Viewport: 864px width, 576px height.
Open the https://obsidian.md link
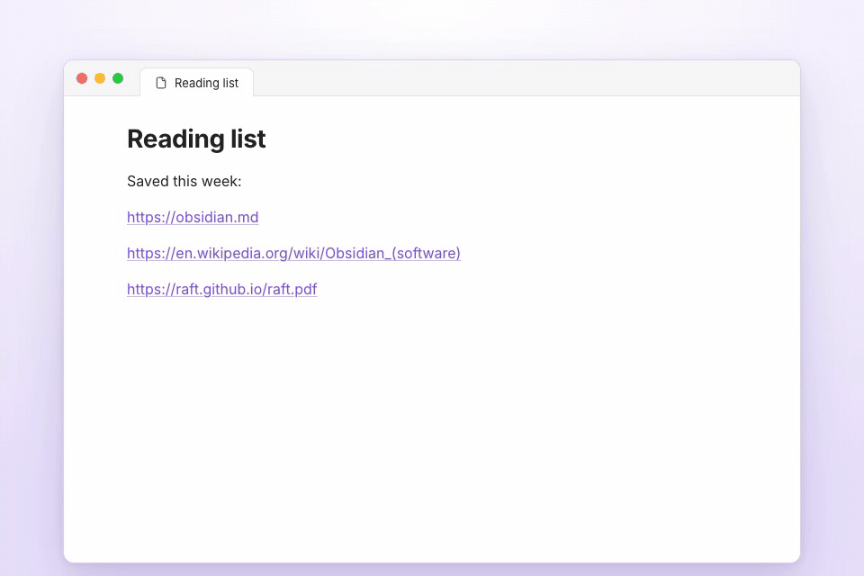(x=193, y=217)
